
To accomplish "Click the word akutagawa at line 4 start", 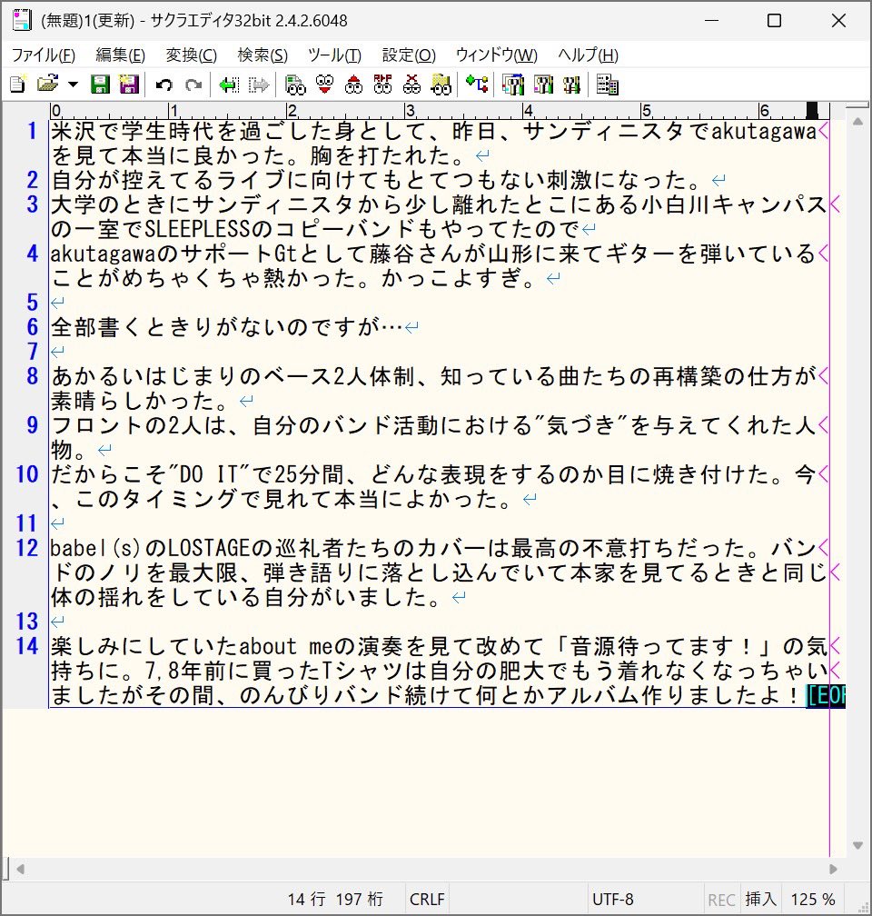I will [x=103, y=254].
